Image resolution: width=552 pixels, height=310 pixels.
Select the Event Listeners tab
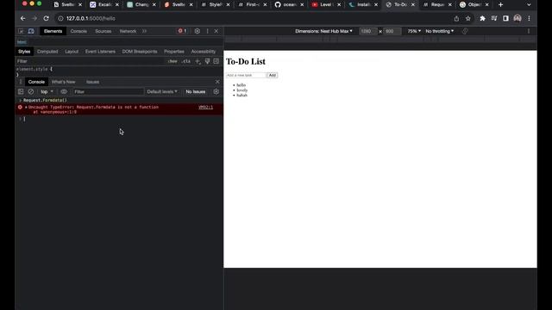coord(100,52)
